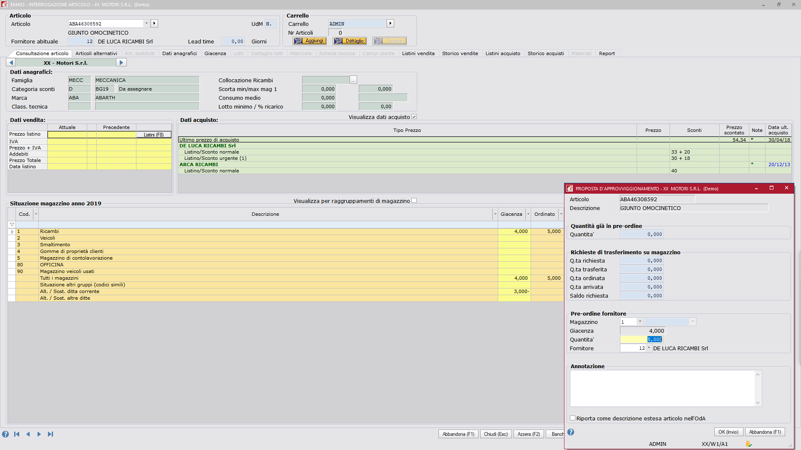
Task: Go to previous company with left arrow
Action: (x=11, y=63)
